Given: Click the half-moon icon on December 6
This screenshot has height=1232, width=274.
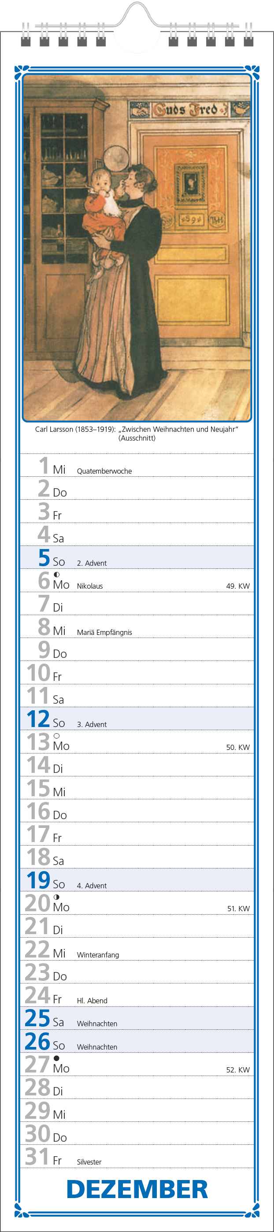Looking at the screenshot, I should (56, 575).
